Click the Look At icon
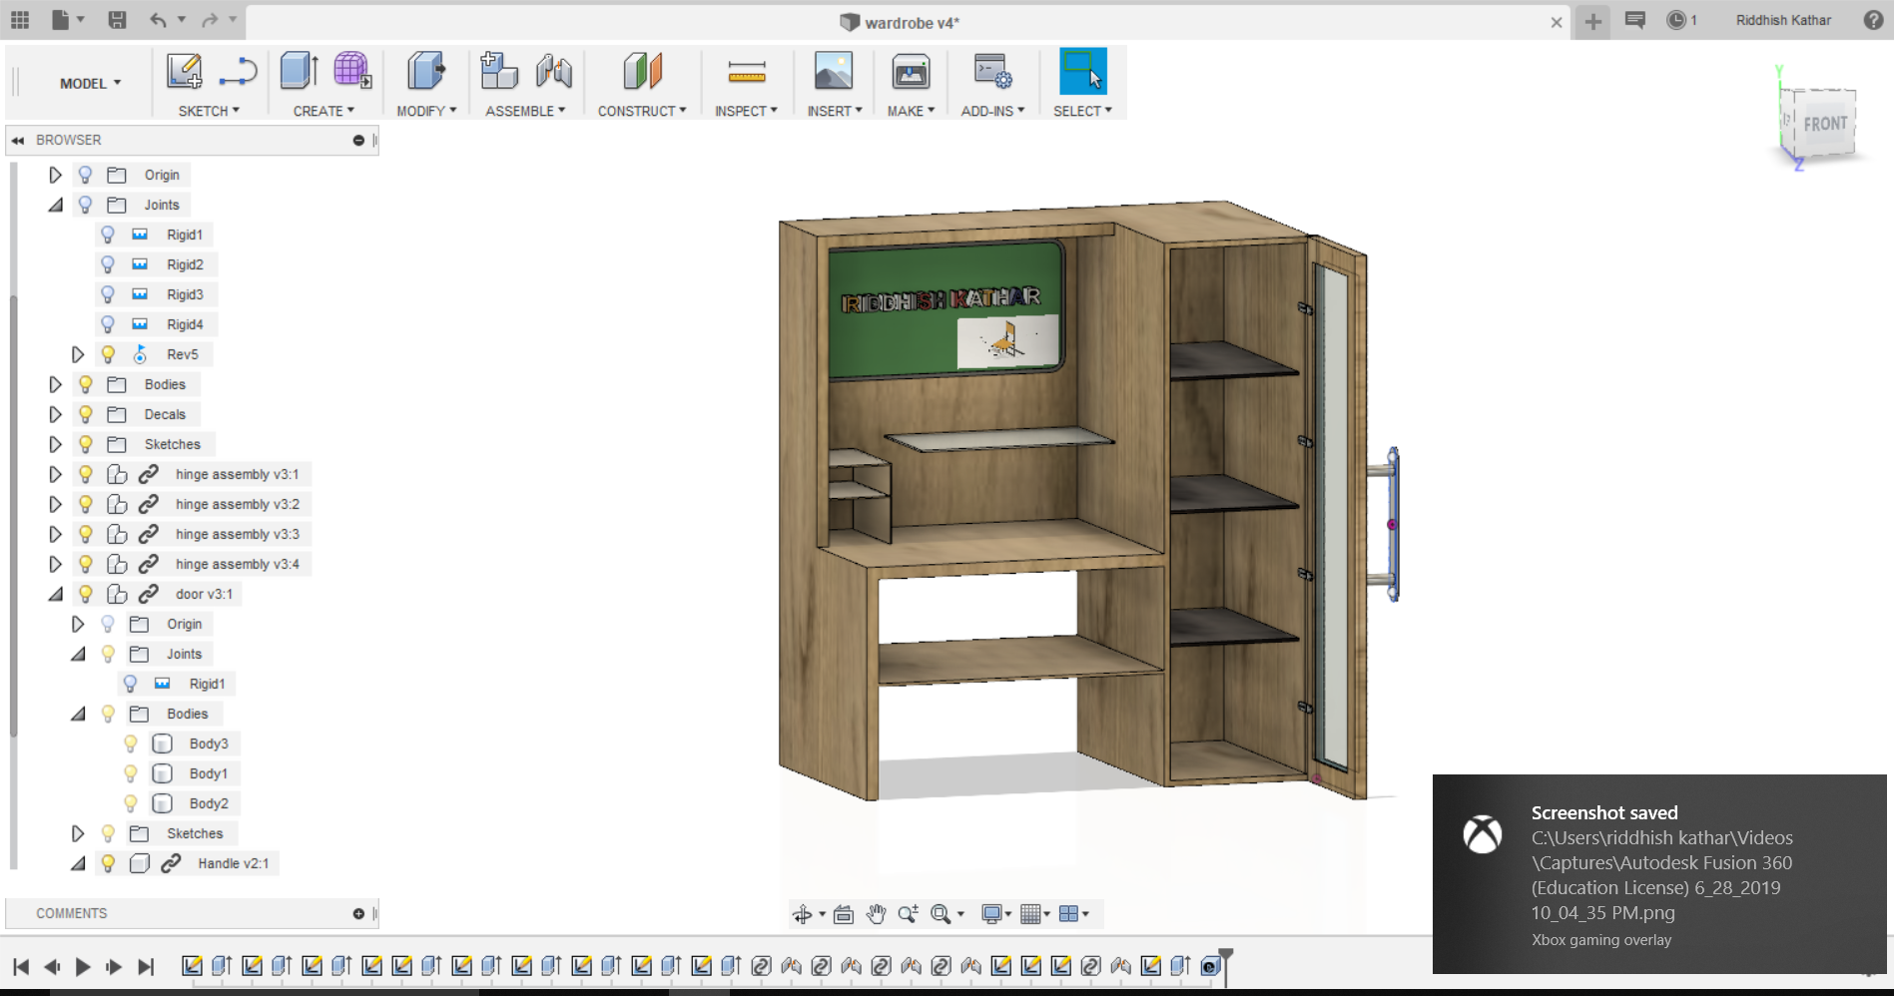1894x996 pixels. 844,914
